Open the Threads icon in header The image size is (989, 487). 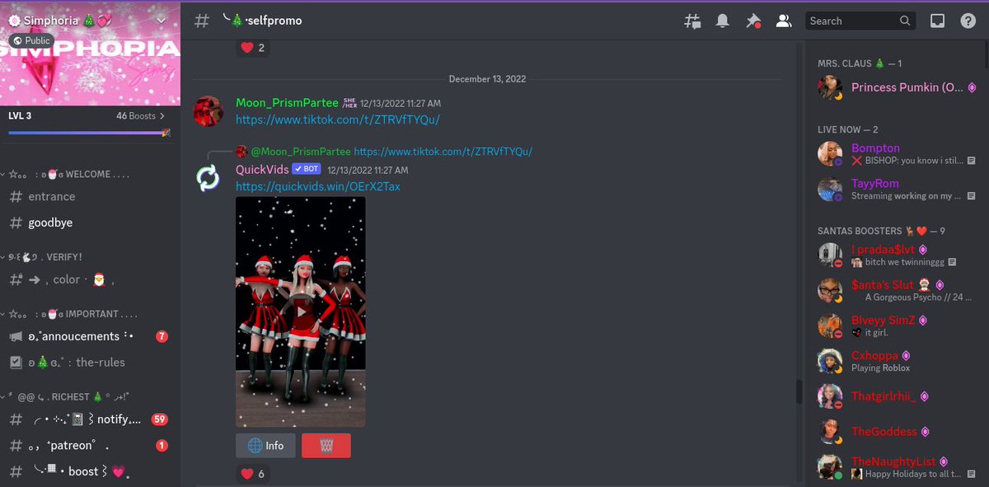692,21
